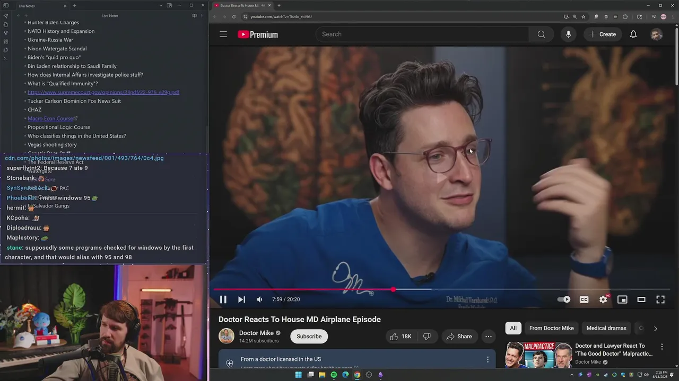The height and width of the screenshot is (381, 679).
Task: Toggle the autoplay switch in the player
Action: 564,300
